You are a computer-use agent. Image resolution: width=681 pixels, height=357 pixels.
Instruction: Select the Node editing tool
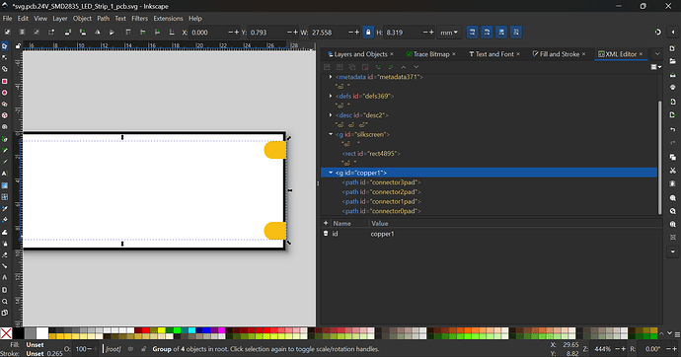coord(5,58)
